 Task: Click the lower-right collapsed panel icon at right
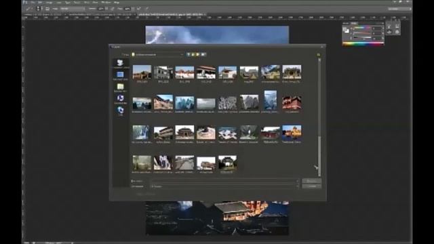(x=397, y=32)
